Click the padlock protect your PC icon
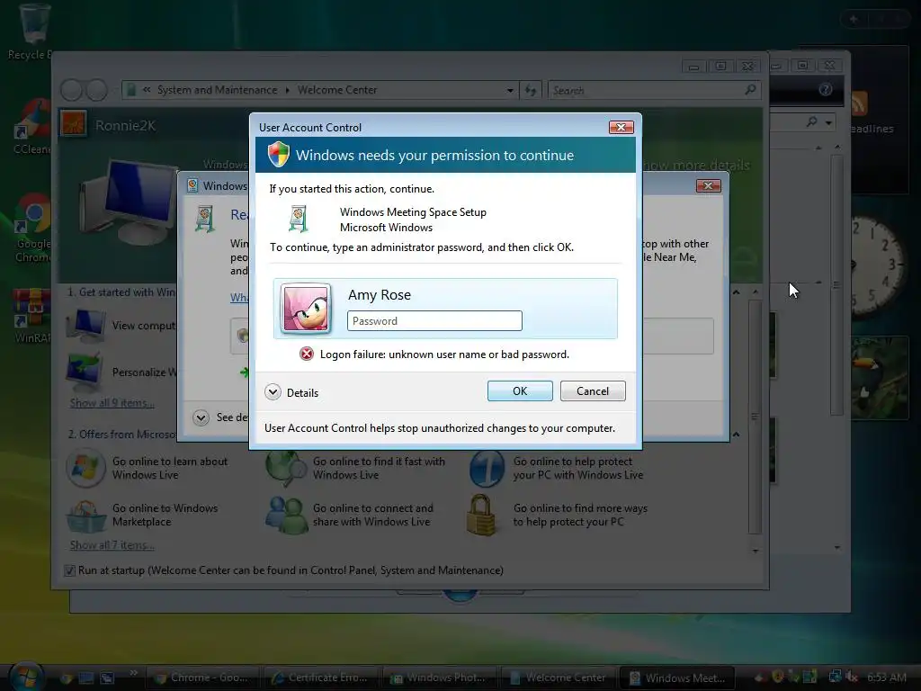Image resolution: width=921 pixels, height=691 pixels. (x=482, y=515)
